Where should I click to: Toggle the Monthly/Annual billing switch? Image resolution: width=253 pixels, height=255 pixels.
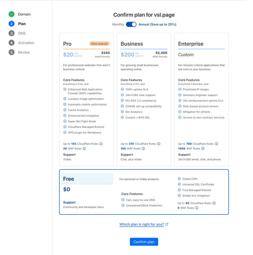point(131,25)
